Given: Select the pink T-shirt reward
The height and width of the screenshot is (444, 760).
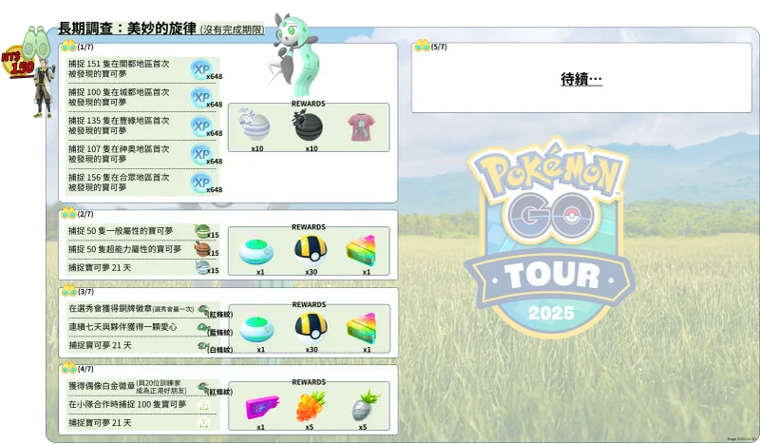Looking at the screenshot, I should point(361,127).
